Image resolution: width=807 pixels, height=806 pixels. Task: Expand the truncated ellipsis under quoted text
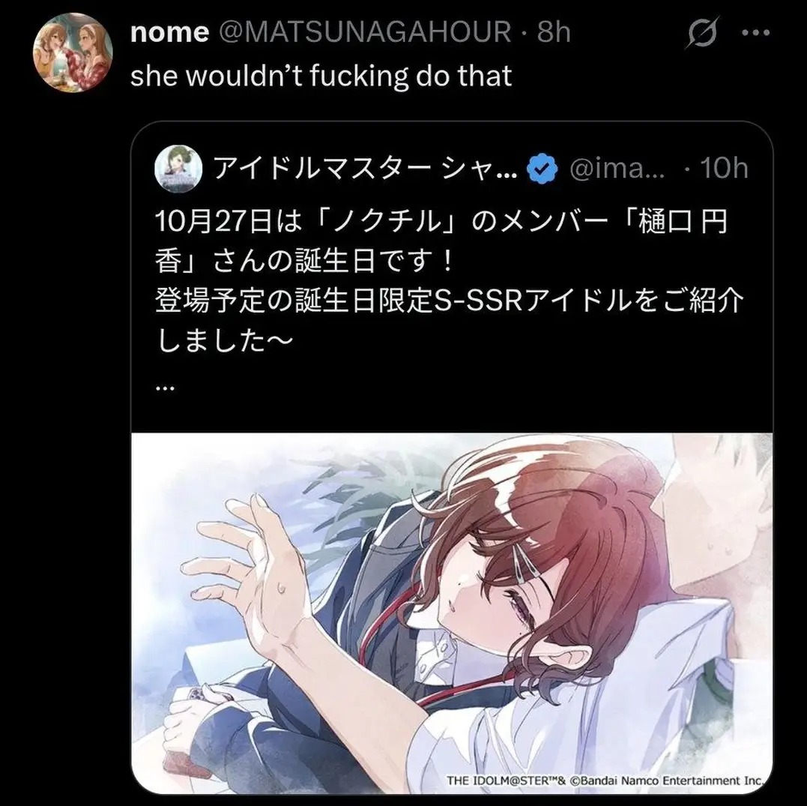click(x=165, y=389)
